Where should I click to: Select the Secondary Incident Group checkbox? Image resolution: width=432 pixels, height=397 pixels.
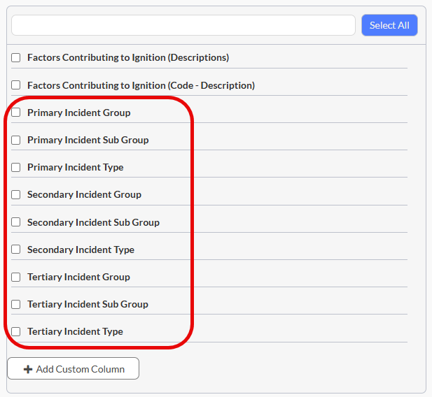point(15,194)
